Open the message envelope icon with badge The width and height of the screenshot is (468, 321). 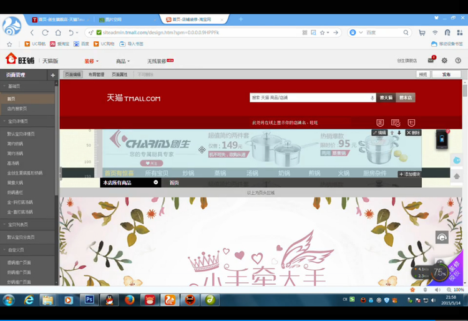431,60
